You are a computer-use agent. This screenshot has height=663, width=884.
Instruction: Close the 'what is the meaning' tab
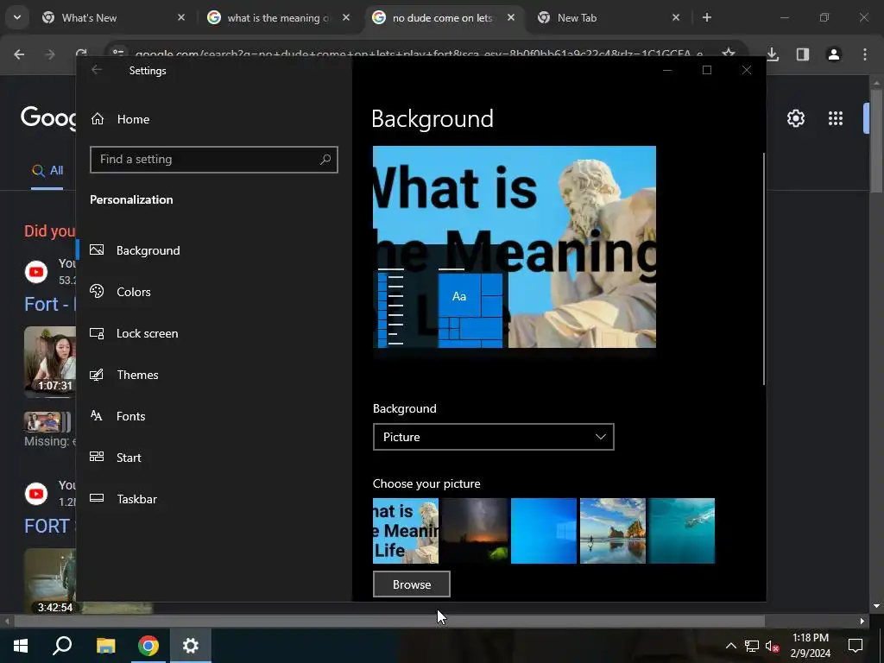pos(346,18)
